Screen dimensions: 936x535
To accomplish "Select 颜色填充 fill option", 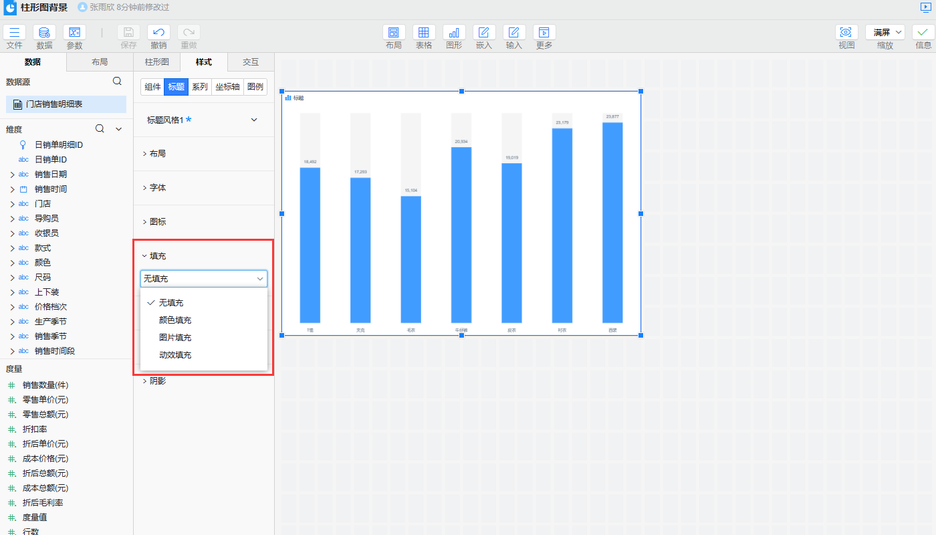I will (x=175, y=320).
